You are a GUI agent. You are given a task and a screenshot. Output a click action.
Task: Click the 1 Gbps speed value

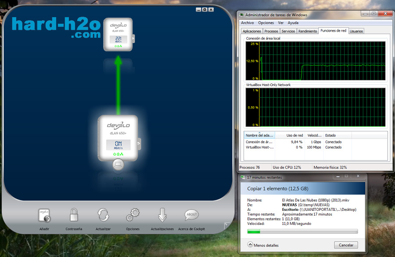click(316, 142)
